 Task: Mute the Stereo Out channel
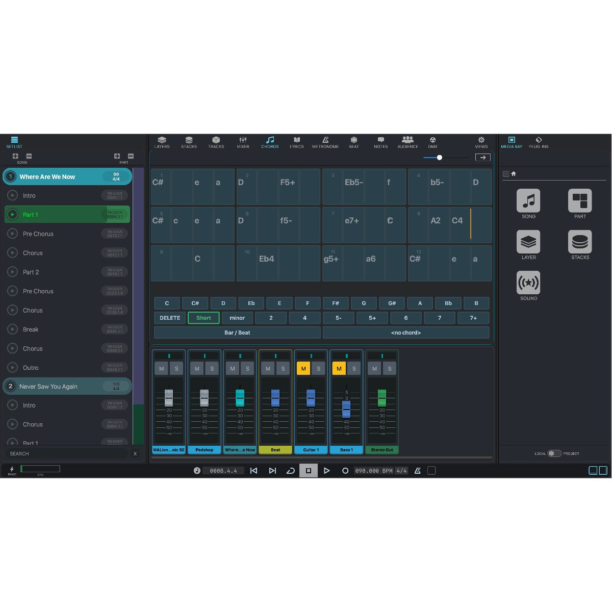(374, 368)
